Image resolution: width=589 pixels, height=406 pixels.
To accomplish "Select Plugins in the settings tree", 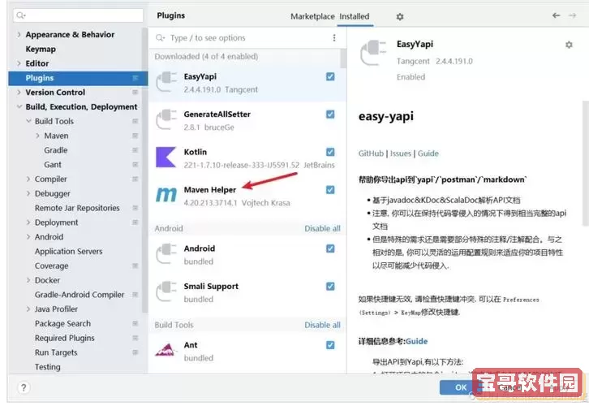I will 78,78.
